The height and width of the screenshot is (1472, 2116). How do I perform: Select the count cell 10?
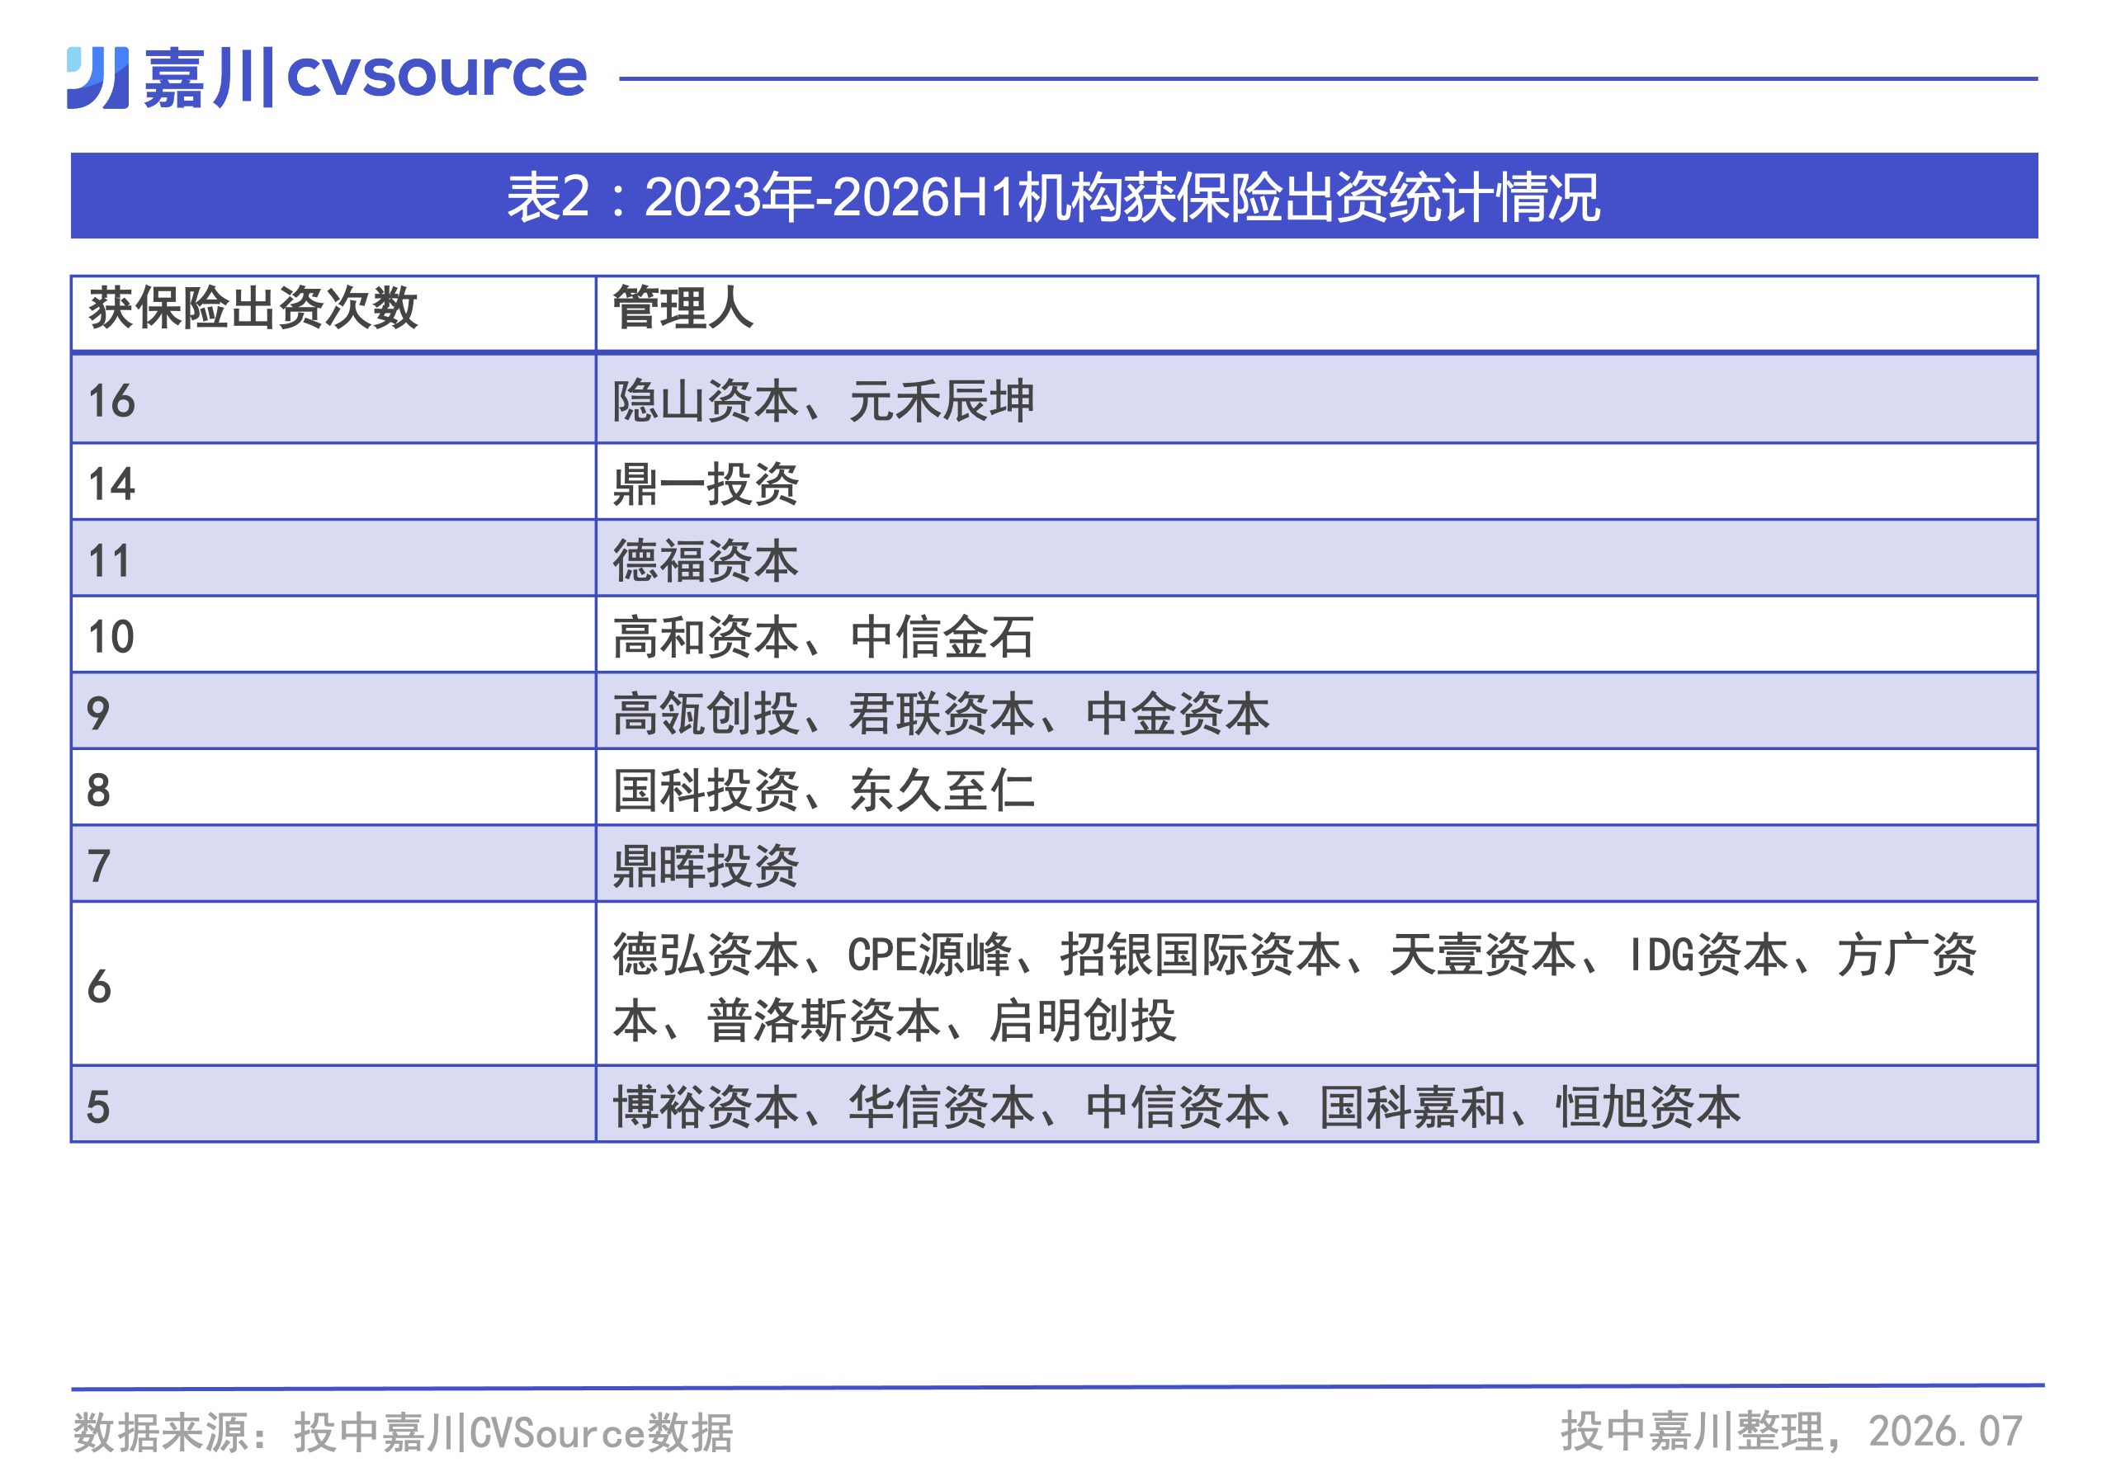pos(333,635)
